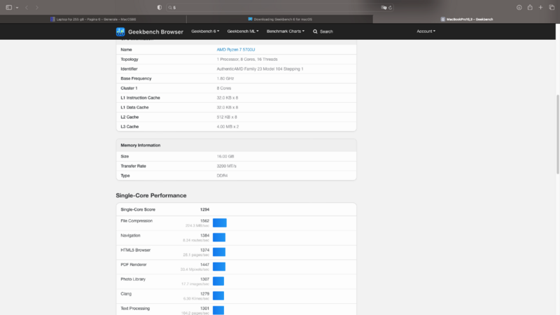Screen dimensions: 560x315
Task: Expand the Account dropdown
Action: [426, 31]
